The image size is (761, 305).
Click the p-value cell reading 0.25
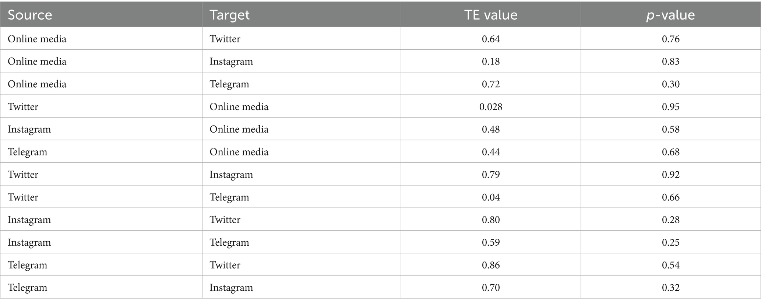670,242
